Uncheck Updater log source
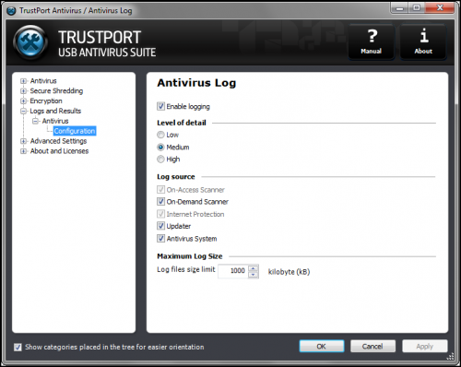The height and width of the screenshot is (367, 461). (160, 226)
